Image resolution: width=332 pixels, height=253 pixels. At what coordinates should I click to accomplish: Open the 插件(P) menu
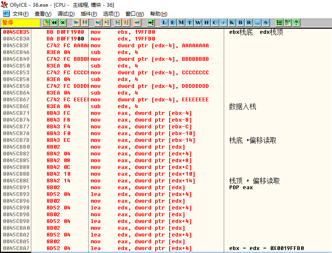[88, 14]
